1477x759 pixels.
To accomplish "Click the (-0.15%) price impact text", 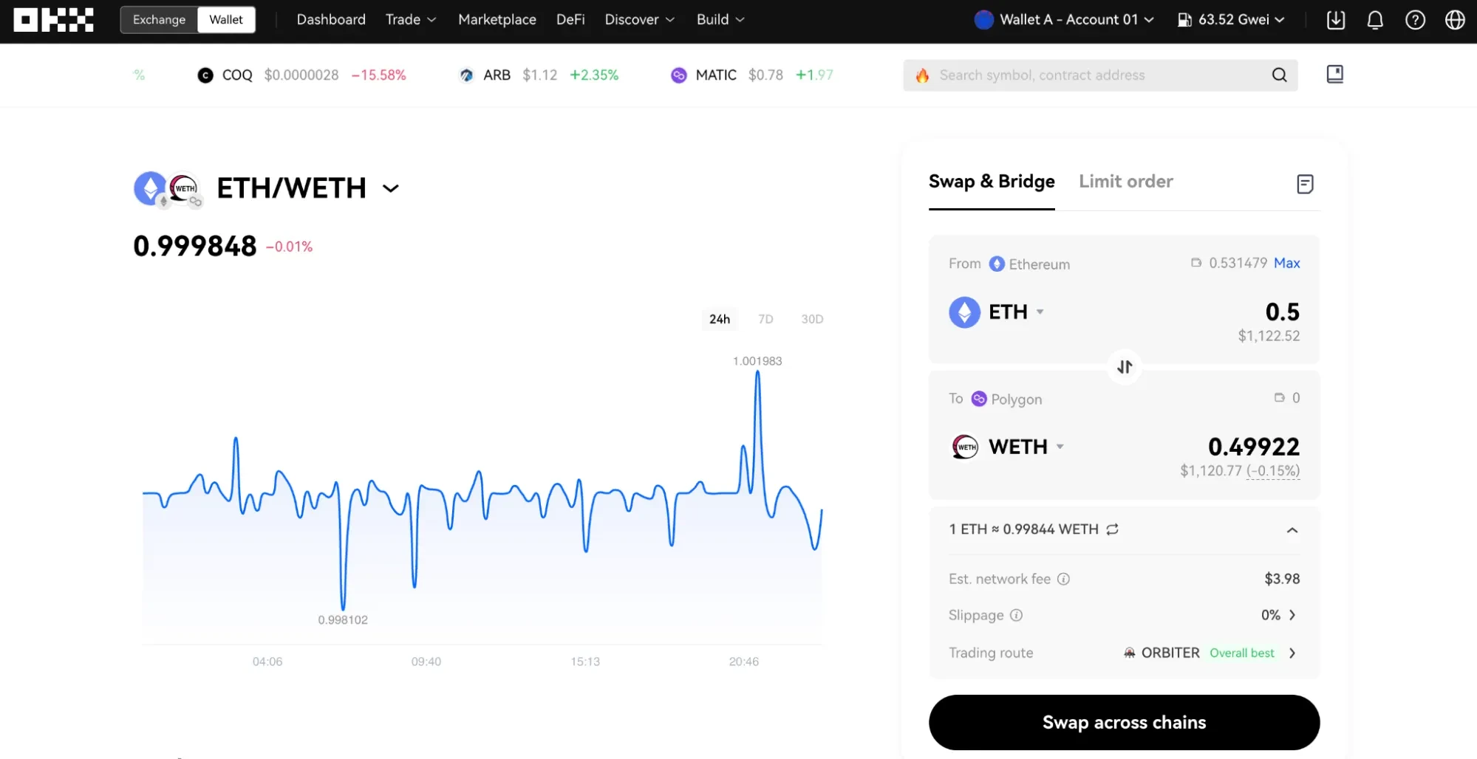I will coord(1273,471).
